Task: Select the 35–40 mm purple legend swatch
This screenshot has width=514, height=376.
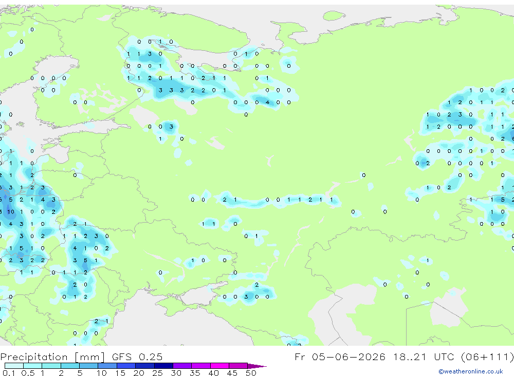Action: tap(200, 366)
